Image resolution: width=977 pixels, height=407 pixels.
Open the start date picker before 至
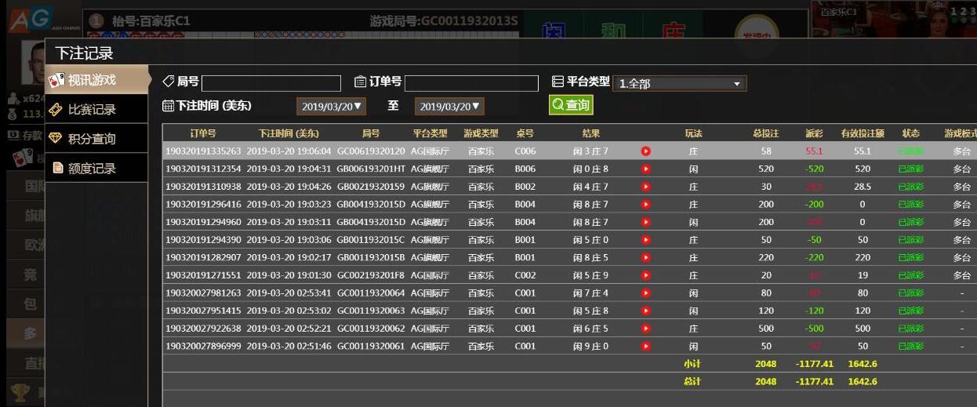click(331, 106)
